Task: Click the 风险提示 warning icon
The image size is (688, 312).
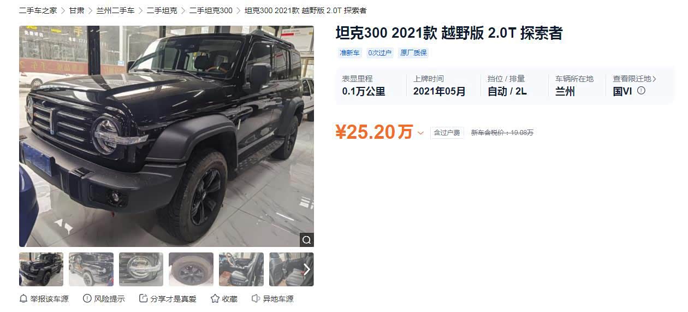Action: (x=87, y=299)
